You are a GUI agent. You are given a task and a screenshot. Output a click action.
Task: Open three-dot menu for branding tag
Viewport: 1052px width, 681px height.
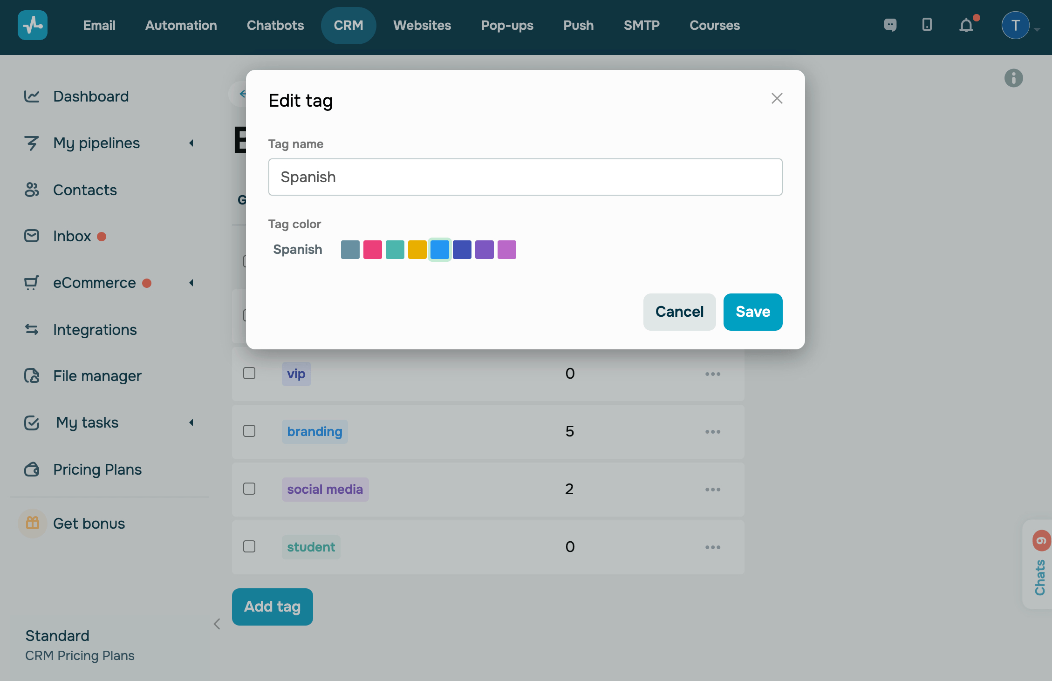tap(712, 432)
